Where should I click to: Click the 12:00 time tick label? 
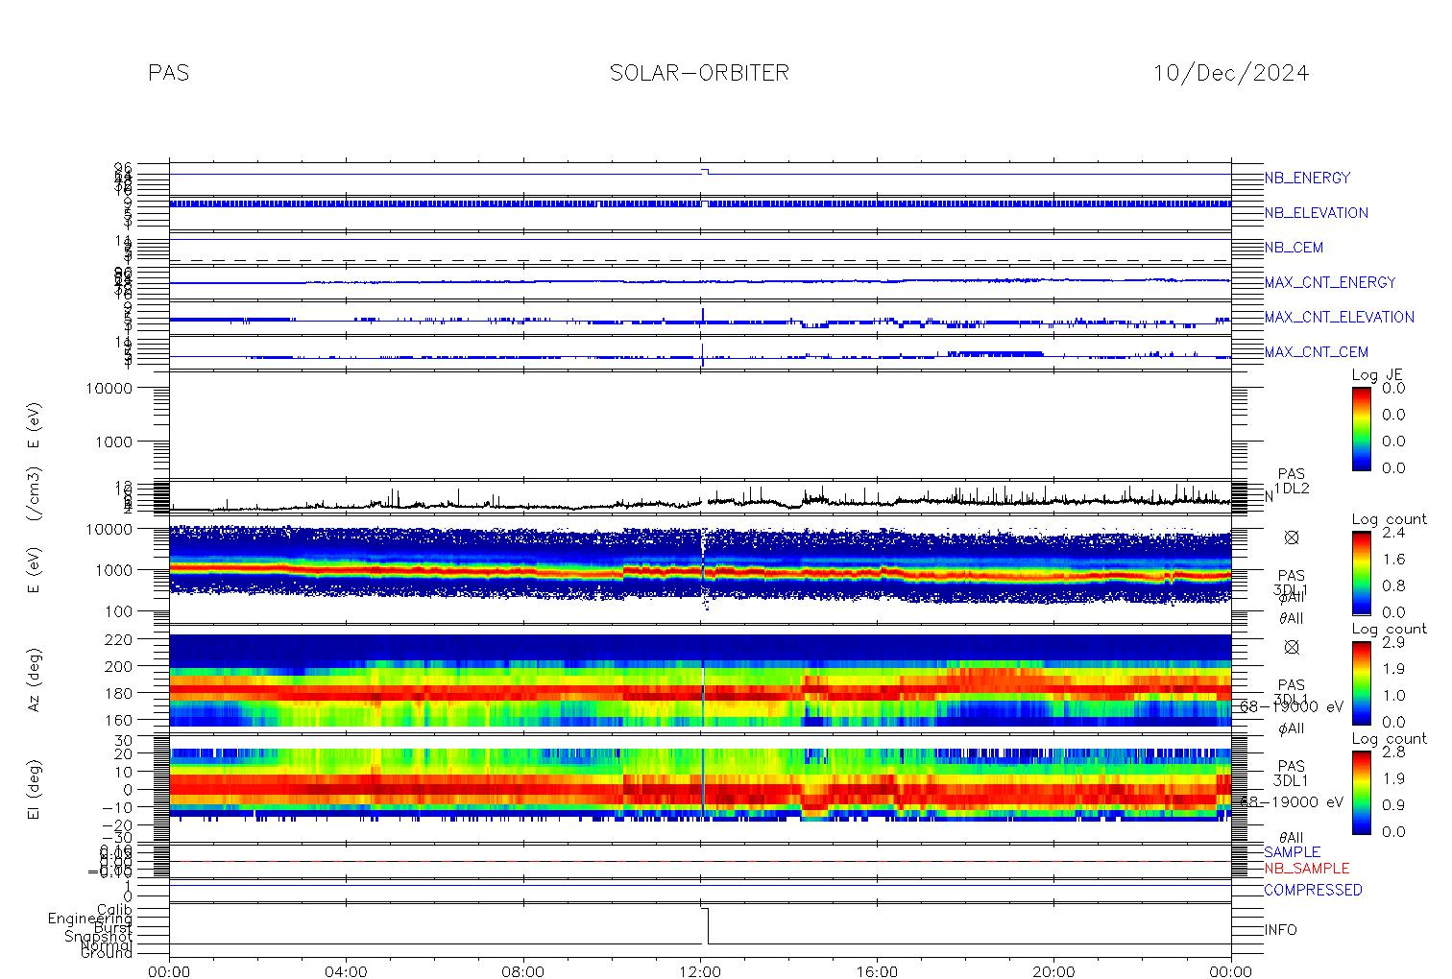[700, 971]
